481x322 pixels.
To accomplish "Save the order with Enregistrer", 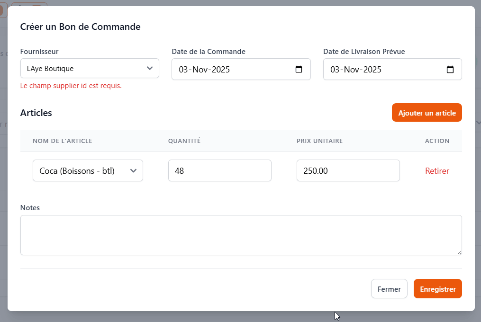I will 437,289.
